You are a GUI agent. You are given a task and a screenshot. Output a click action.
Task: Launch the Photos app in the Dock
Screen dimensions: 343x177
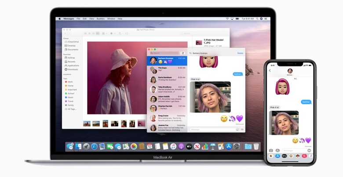tap(133, 146)
